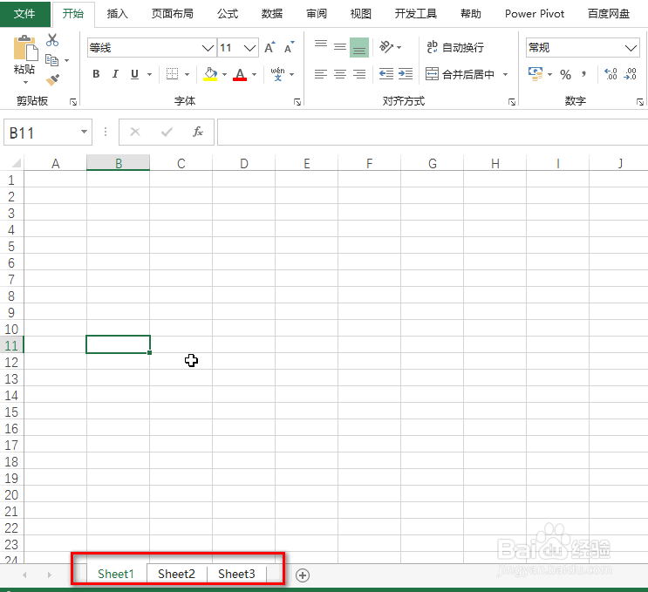Screen dimensions: 648x592
Task: Select row 5 header
Action: (x=11, y=246)
